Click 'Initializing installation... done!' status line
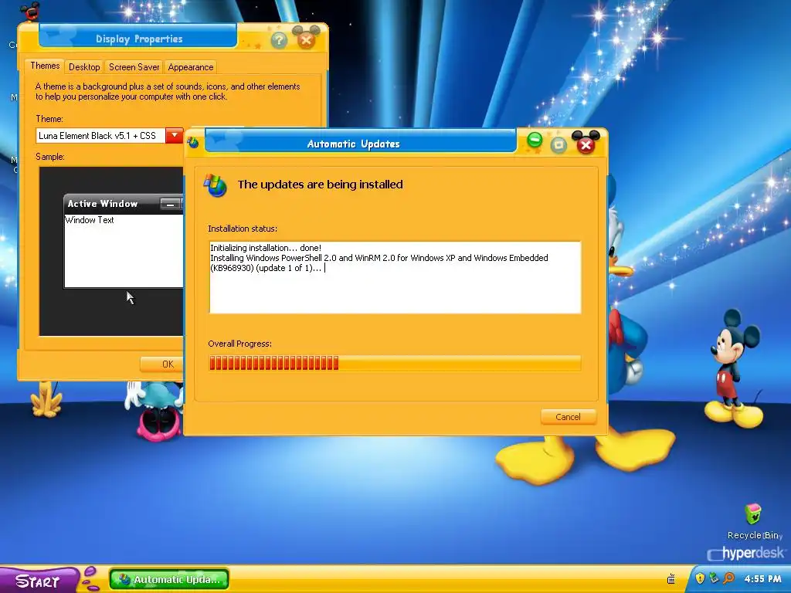 coord(266,248)
